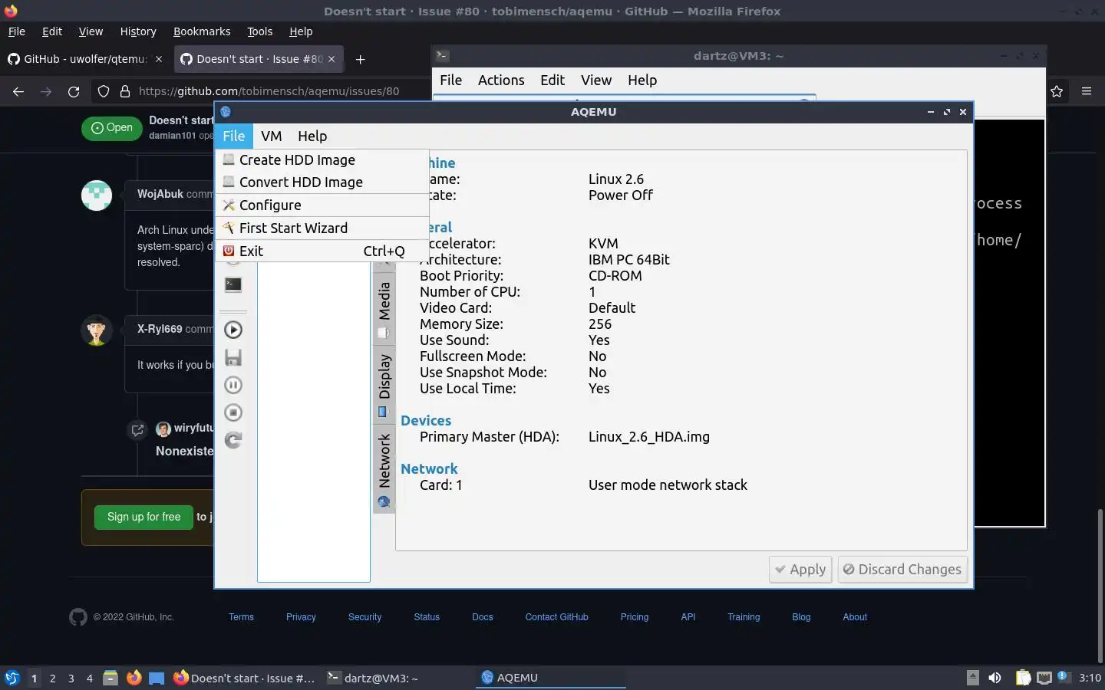Switch to workspace 2 in the taskbar

pos(52,678)
